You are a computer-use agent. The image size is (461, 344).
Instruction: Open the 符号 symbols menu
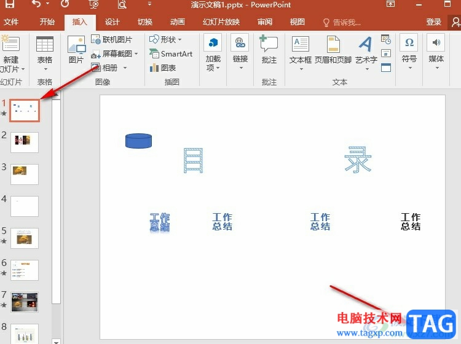(409, 52)
